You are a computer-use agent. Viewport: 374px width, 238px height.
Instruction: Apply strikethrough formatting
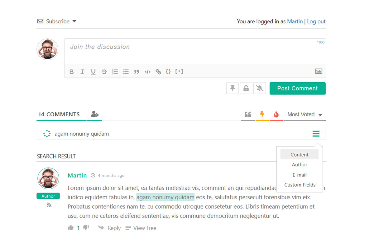[x=104, y=71]
